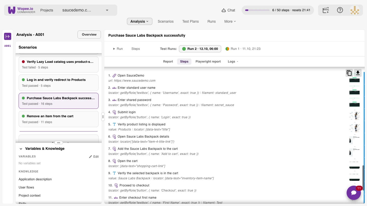Click the Submit login click icon
The image size is (367, 206).
[114, 112]
